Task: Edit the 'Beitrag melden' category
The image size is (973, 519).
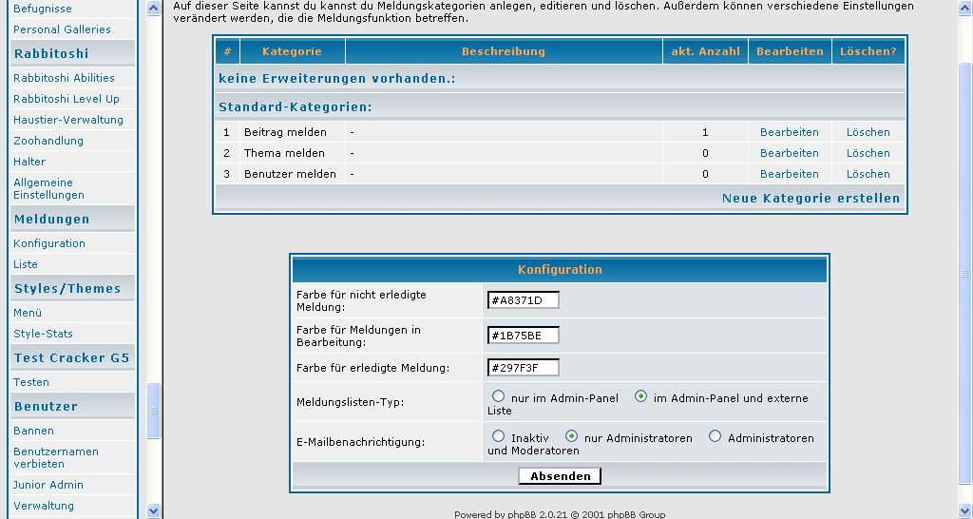Action: pyautogui.click(x=789, y=132)
